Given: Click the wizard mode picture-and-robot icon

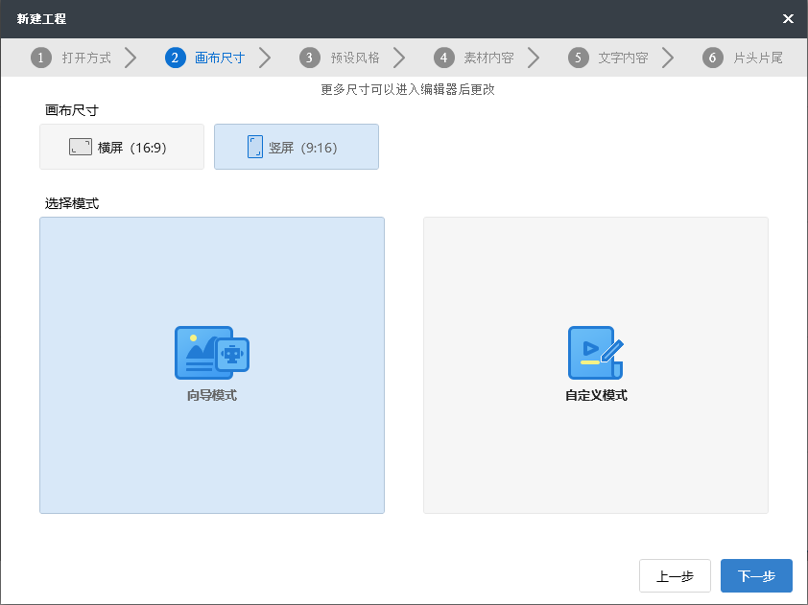Looking at the screenshot, I should click(x=212, y=353).
